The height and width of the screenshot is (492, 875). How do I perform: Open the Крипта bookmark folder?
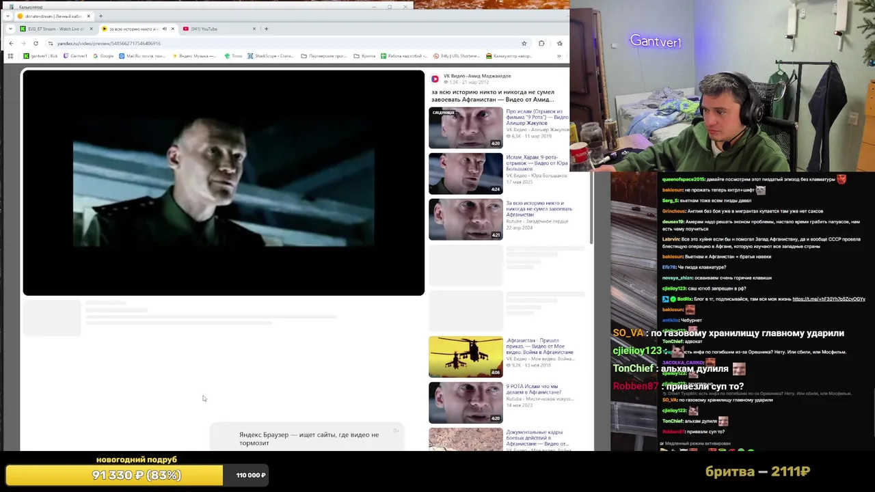coord(365,56)
